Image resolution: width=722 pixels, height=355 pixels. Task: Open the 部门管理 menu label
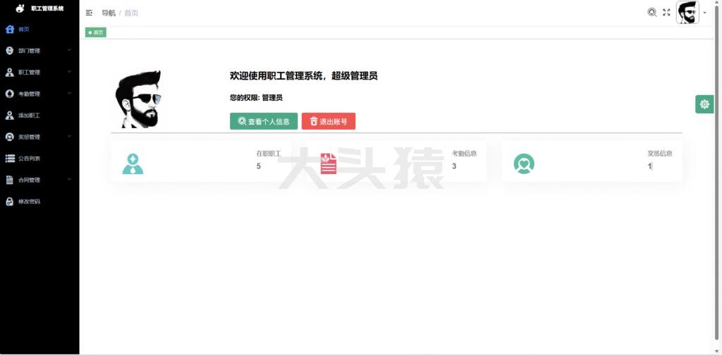click(29, 51)
